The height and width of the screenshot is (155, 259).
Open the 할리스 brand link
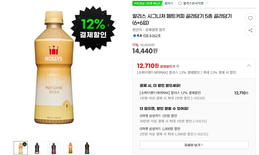(x=169, y=3)
